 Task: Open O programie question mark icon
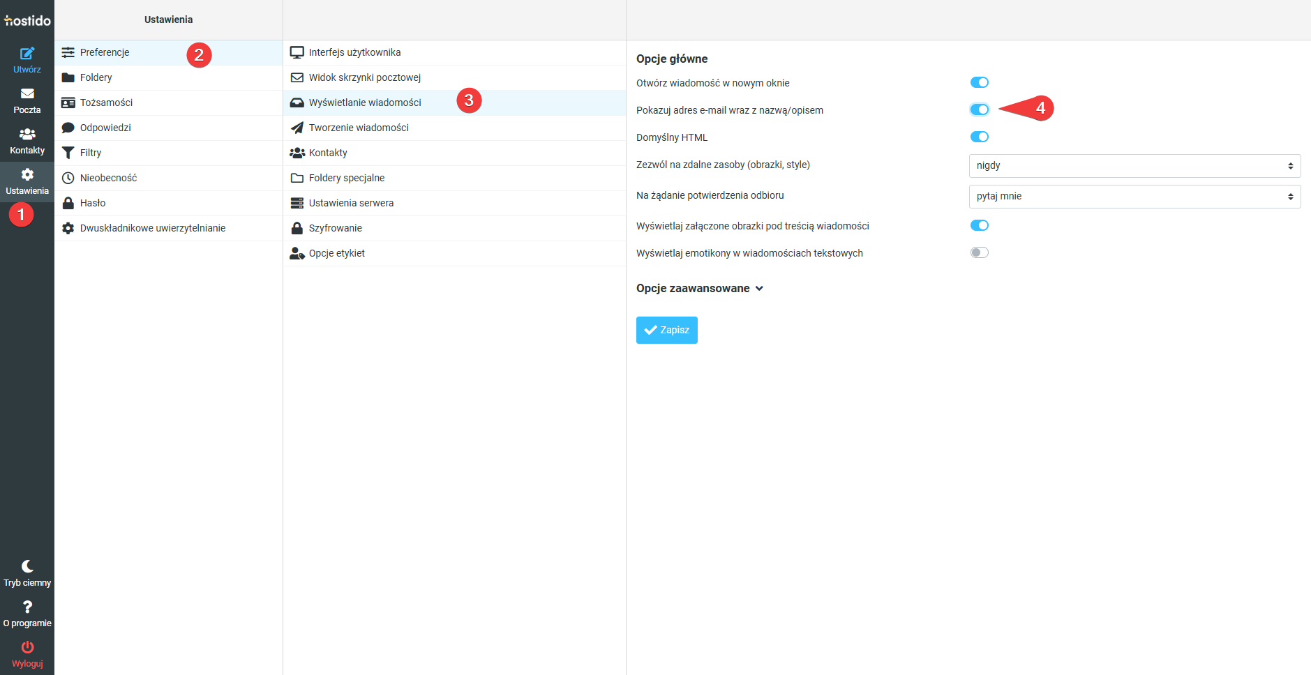coord(27,607)
